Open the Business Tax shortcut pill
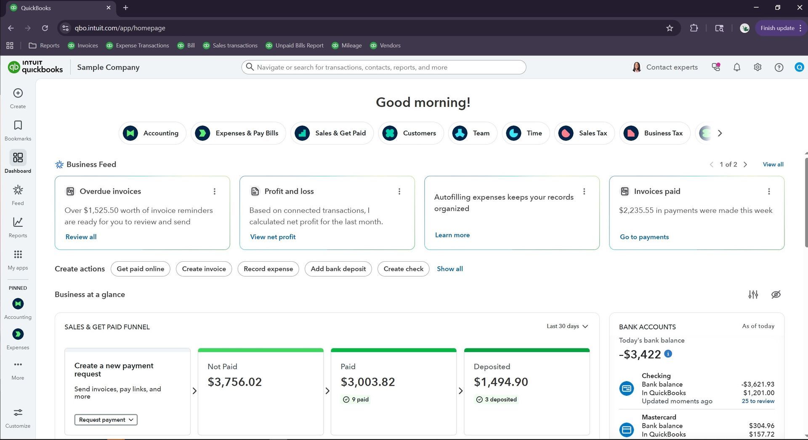Screen dimensions: 808x440 tap(655, 133)
